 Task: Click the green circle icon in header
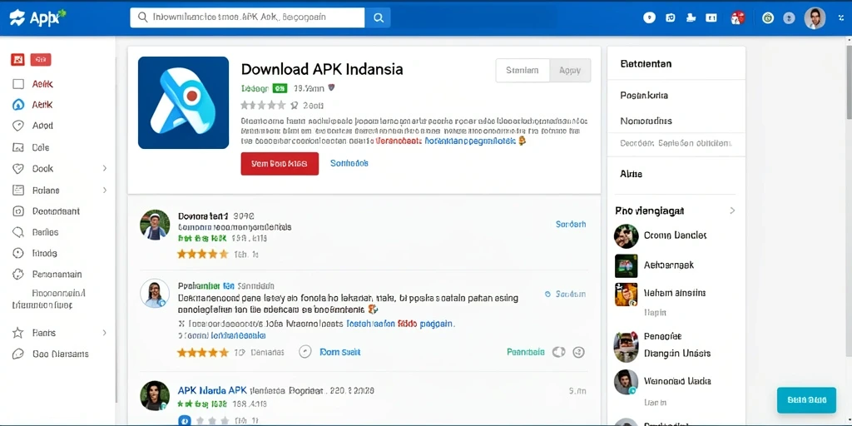(768, 18)
